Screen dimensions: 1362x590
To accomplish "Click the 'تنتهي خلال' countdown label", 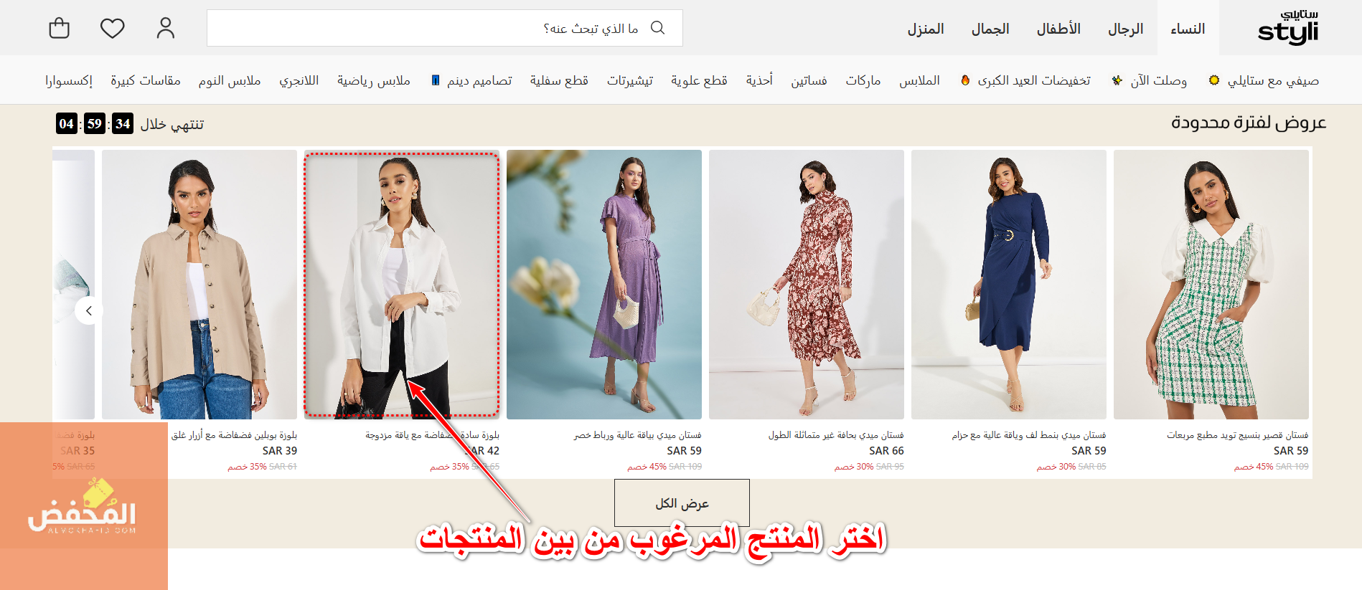I will (x=172, y=124).
